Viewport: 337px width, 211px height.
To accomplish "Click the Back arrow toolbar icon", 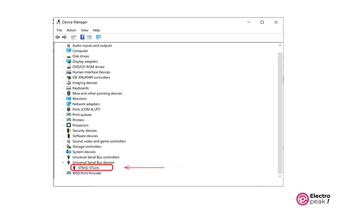I will [58, 37].
